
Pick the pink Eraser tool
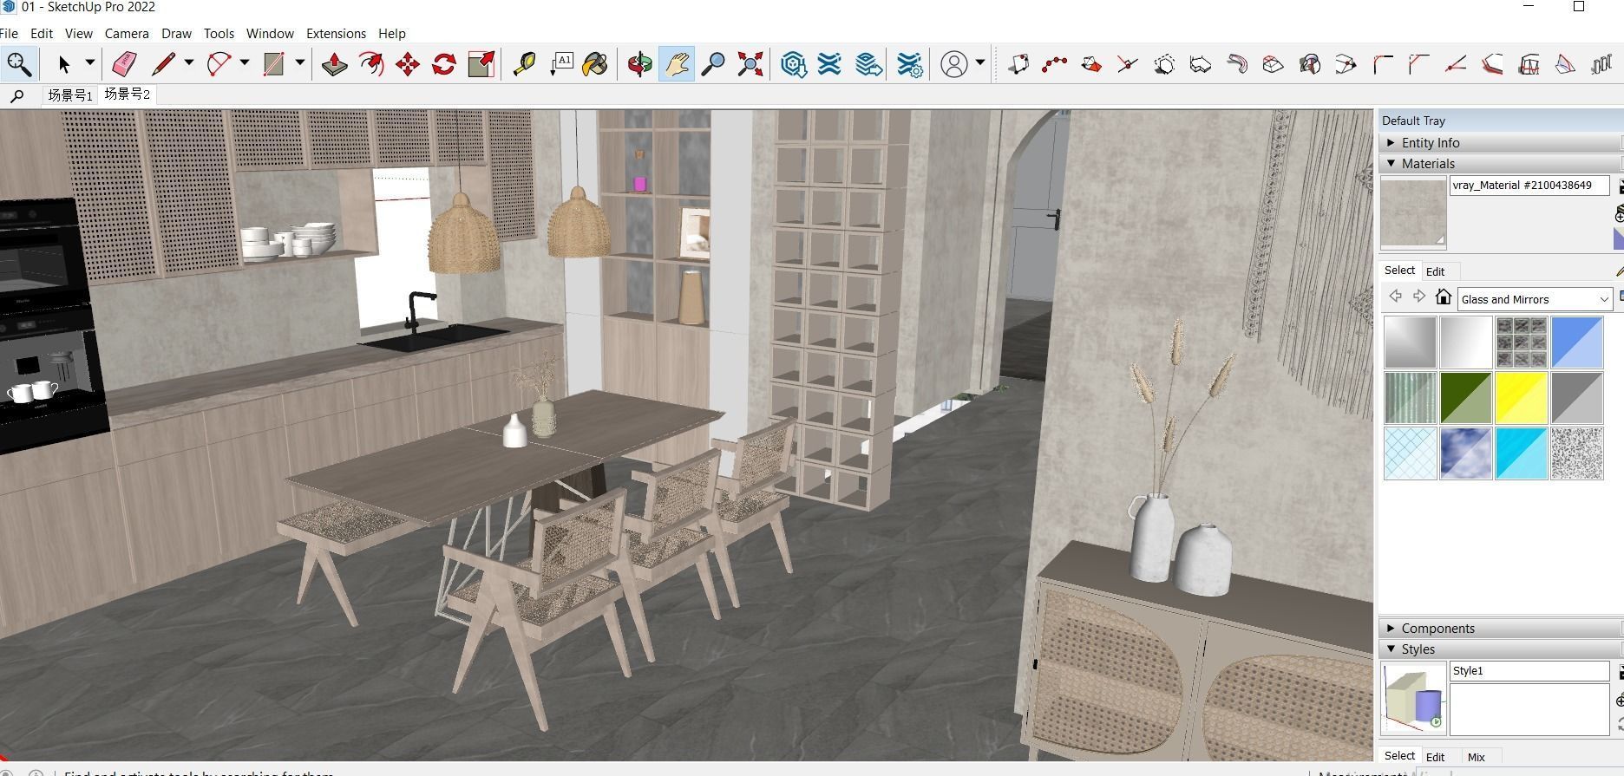tap(123, 64)
